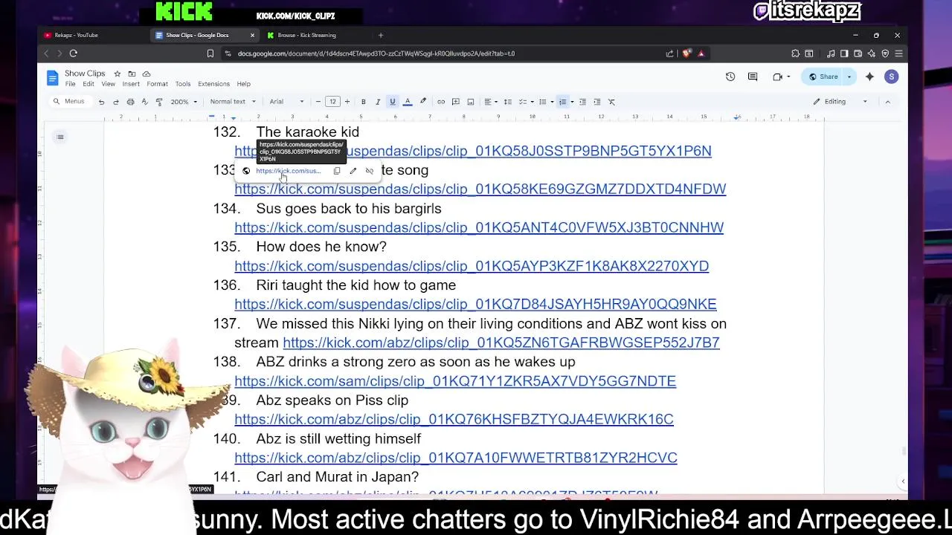This screenshot has height=535, width=952.
Task: Open link for ABZ drinks strong zero
Action: pyautogui.click(x=455, y=381)
